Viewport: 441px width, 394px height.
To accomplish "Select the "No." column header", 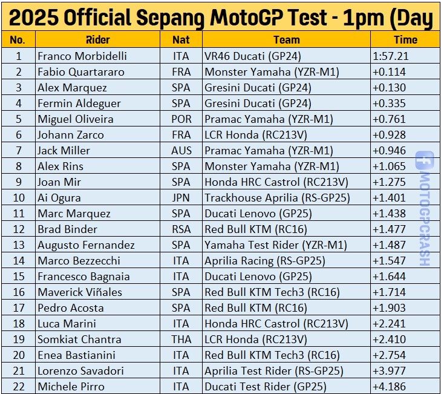I will (18, 40).
